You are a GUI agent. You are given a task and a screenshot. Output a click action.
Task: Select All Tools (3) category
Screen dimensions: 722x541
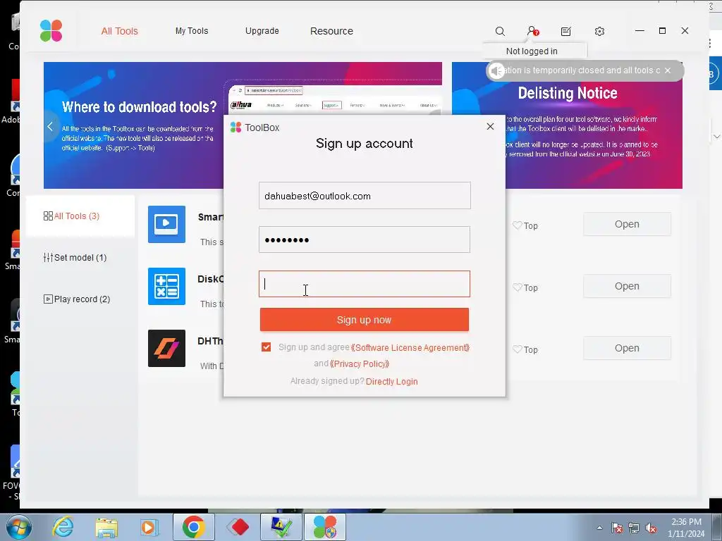80,216
